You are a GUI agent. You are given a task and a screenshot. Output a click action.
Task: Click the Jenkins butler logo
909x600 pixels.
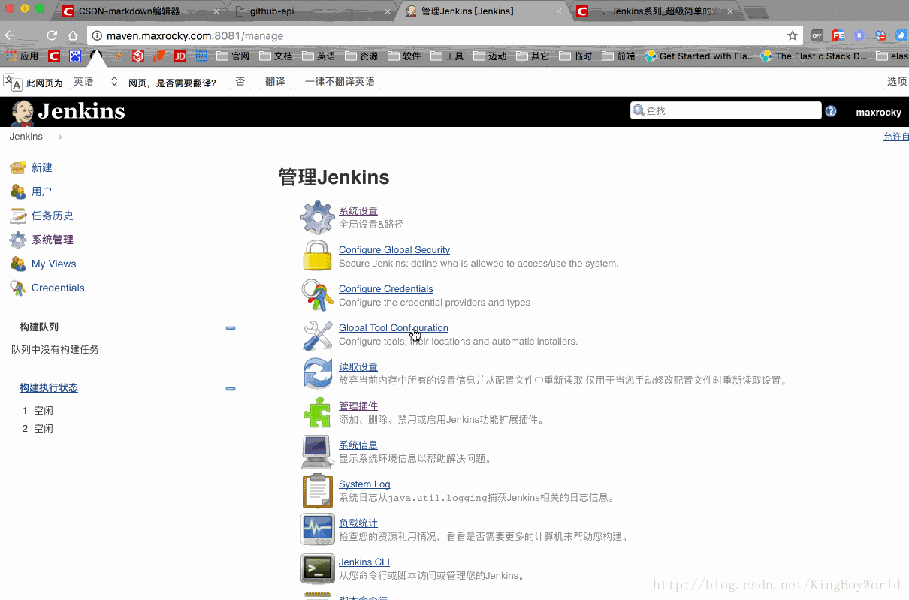click(x=23, y=112)
